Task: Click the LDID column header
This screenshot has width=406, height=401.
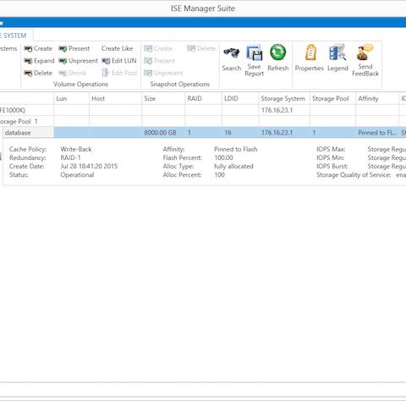Action: tap(240, 98)
